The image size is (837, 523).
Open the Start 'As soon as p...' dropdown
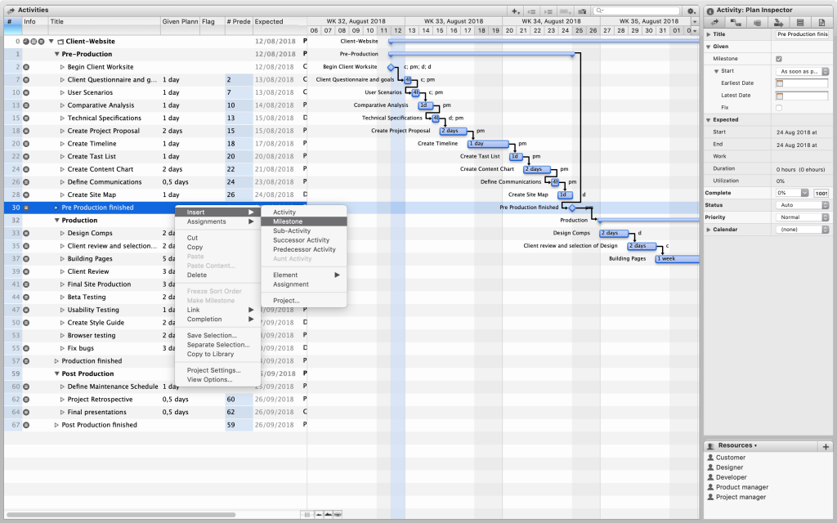pyautogui.click(x=802, y=72)
